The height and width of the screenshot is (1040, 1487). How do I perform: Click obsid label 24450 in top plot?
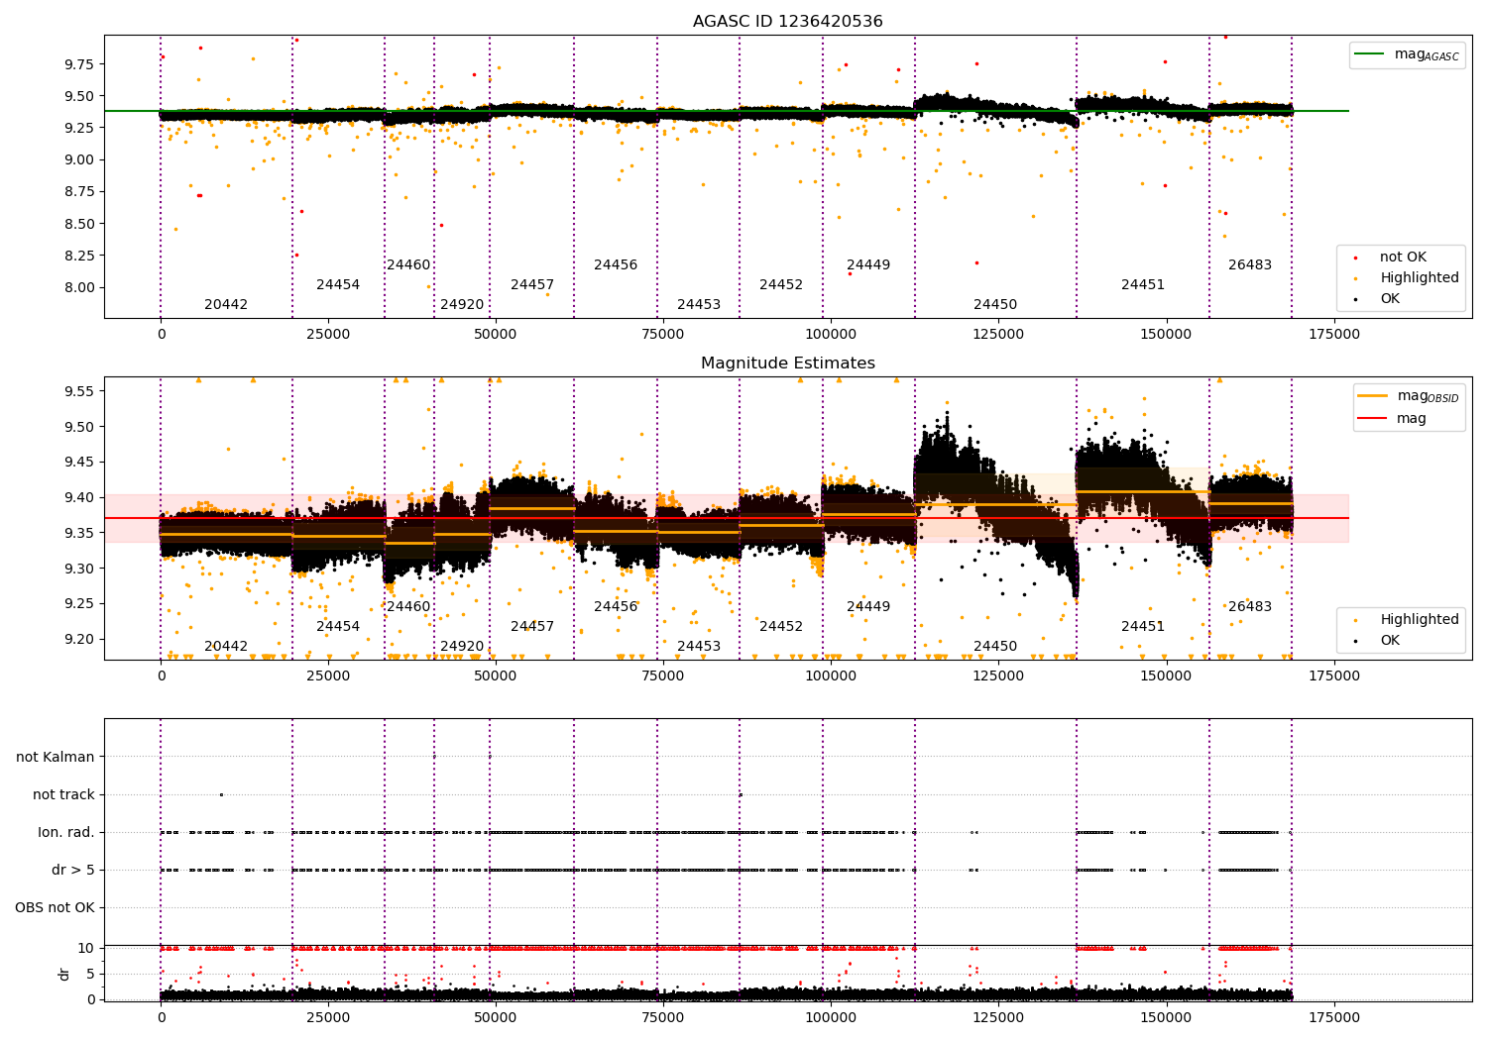pos(995,305)
